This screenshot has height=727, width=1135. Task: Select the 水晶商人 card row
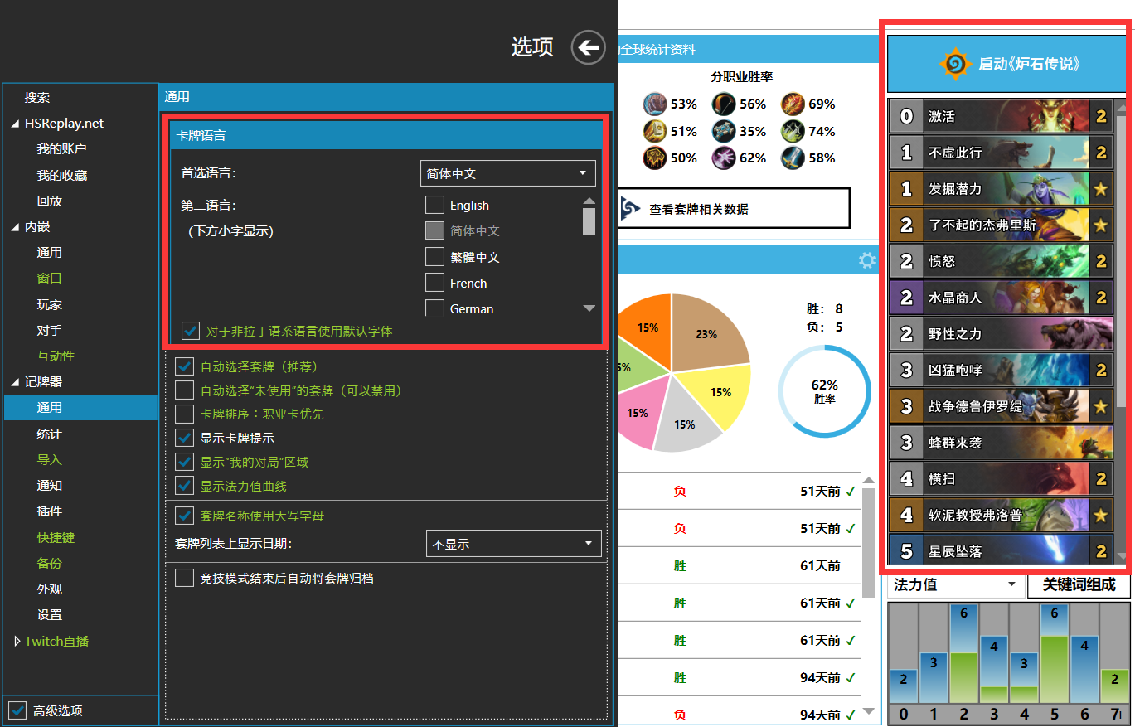[x=1001, y=297]
